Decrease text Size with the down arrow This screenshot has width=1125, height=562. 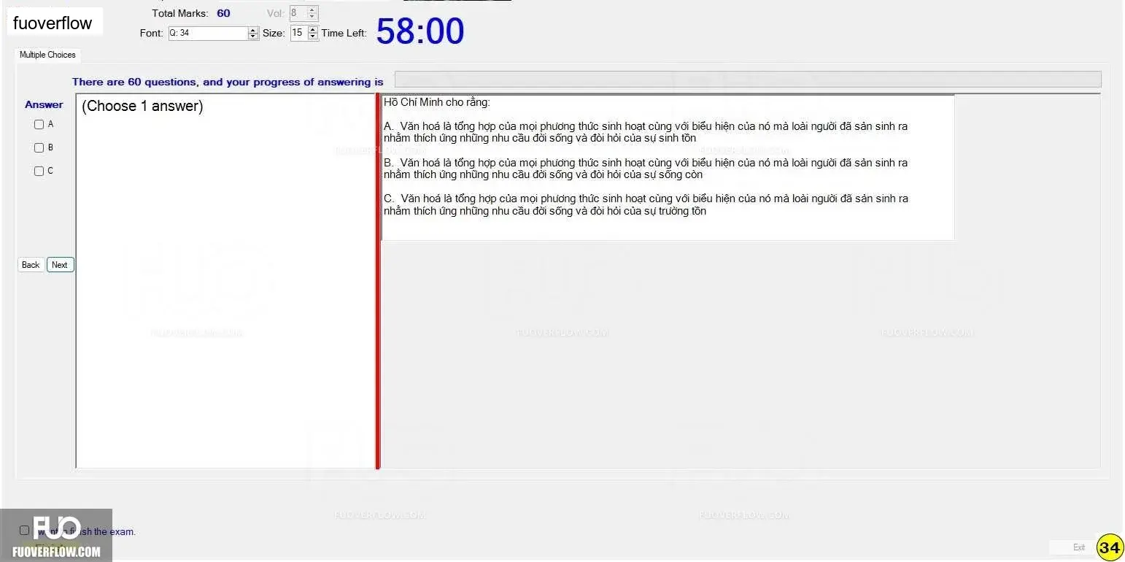click(313, 37)
